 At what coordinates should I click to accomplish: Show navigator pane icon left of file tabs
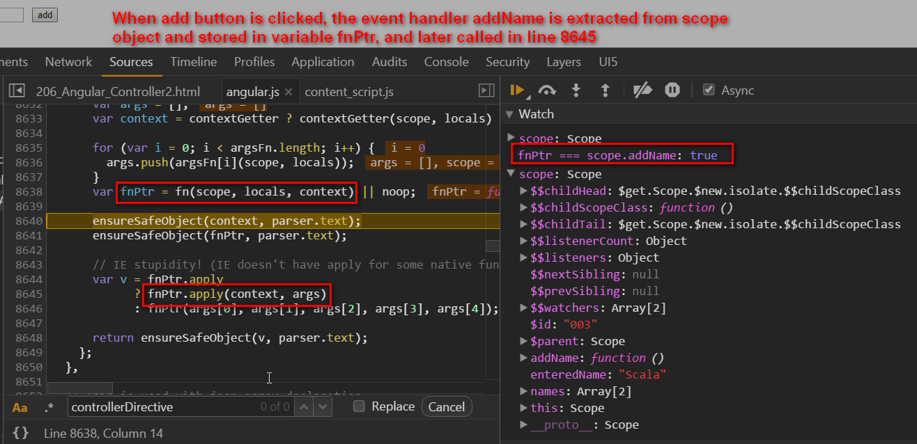pos(17,90)
